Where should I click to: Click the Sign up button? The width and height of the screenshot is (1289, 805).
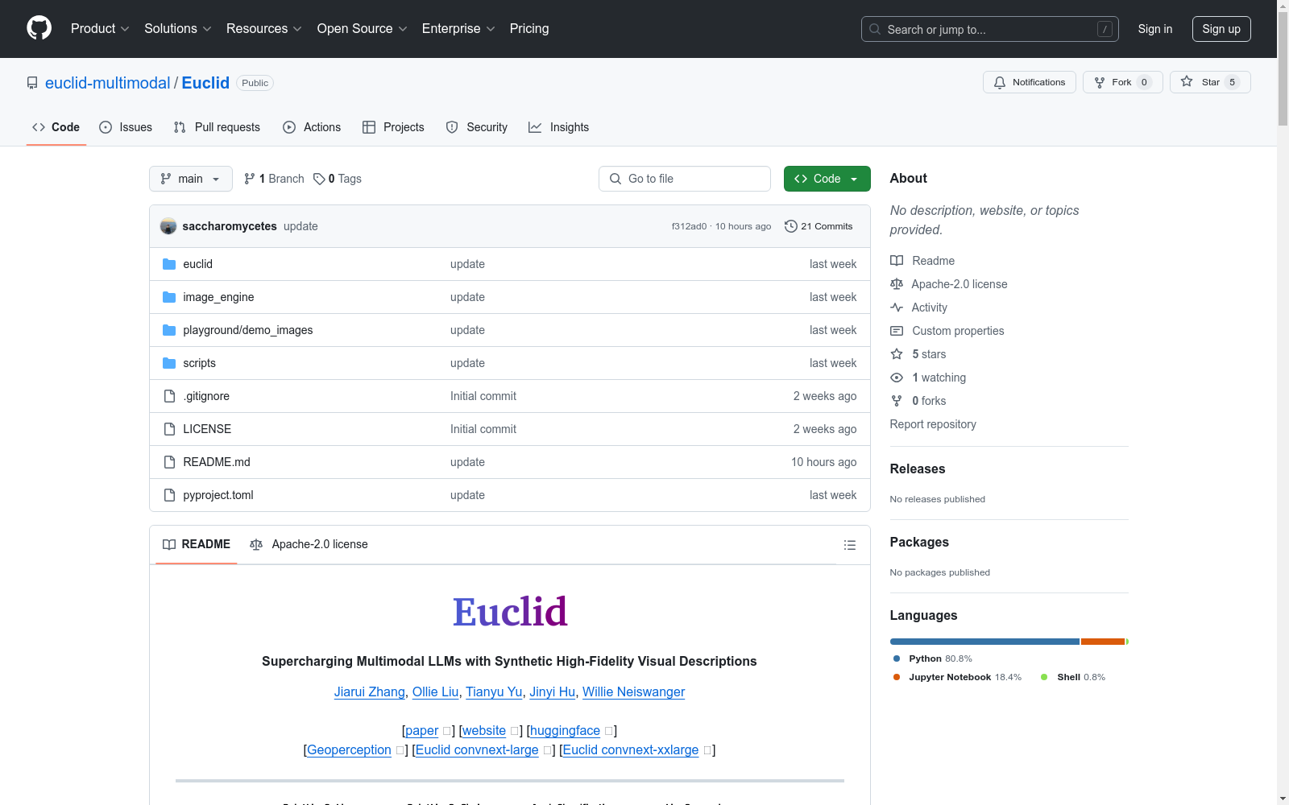(1221, 29)
